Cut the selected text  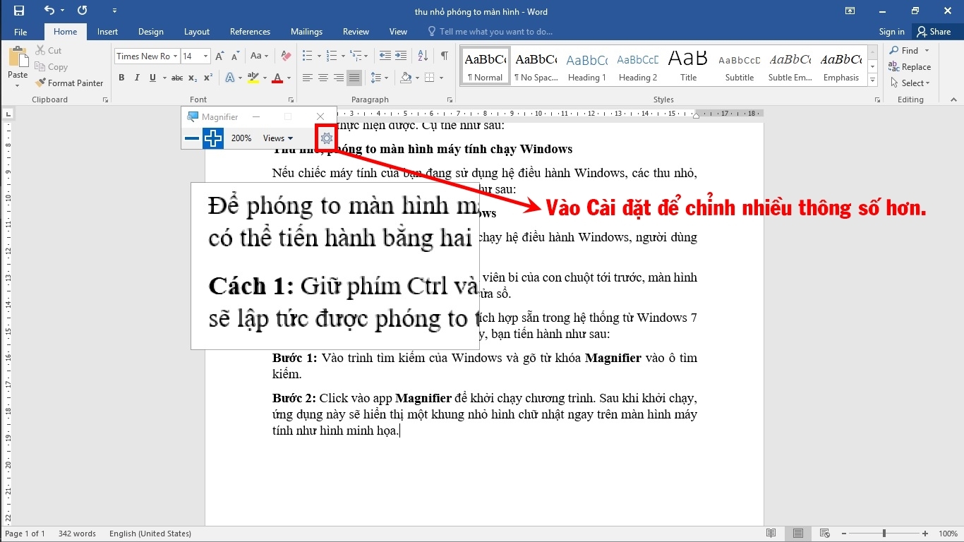pos(49,51)
